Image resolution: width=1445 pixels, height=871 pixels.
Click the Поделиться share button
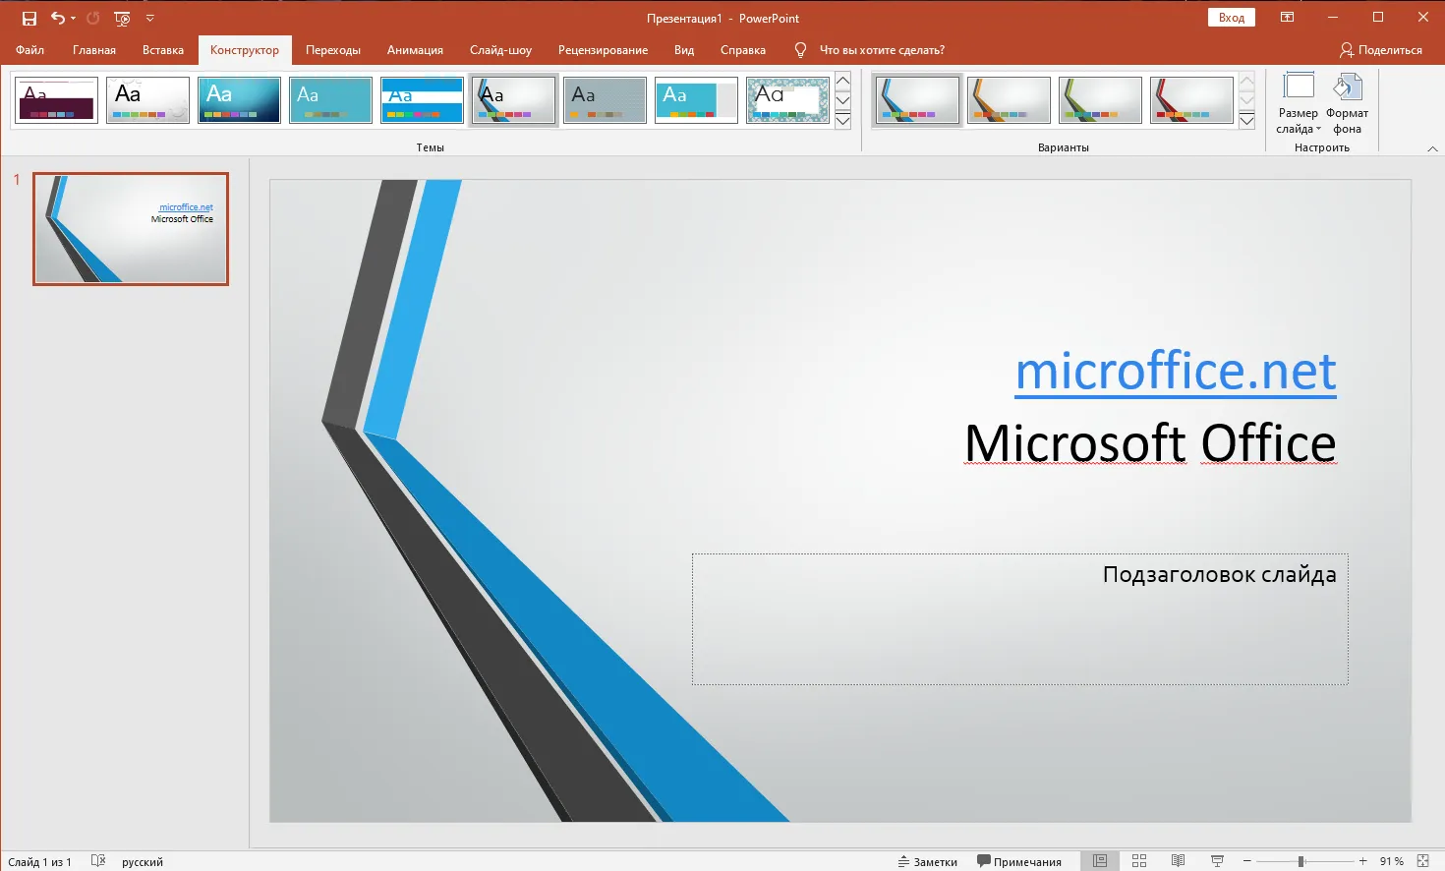pos(1381,50)
